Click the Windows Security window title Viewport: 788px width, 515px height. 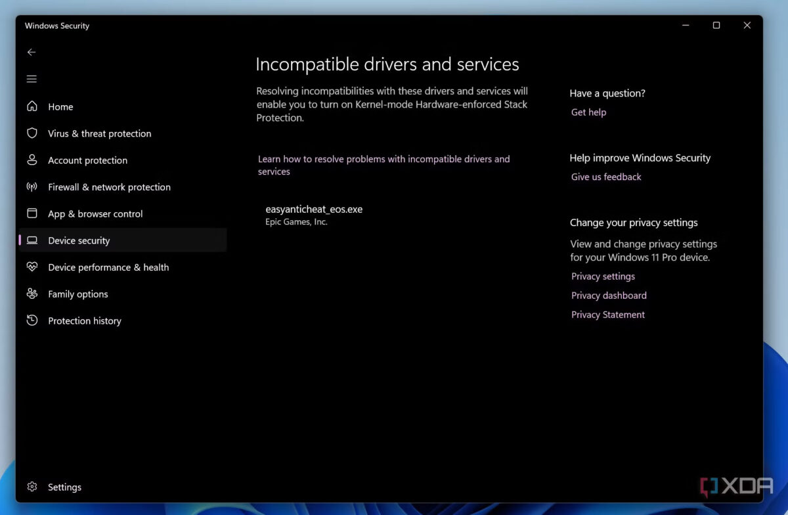pos(57,26)
